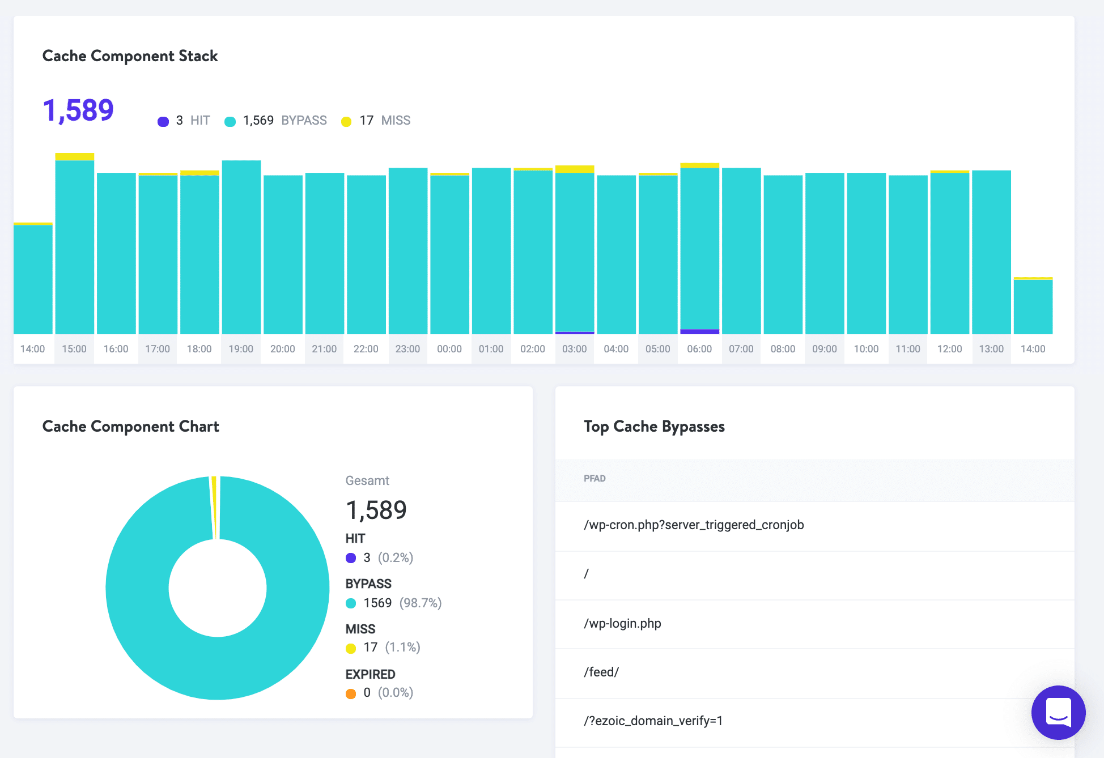
Task: Click the short 14:00 bar at the far right
Action: click(1033, 306)
